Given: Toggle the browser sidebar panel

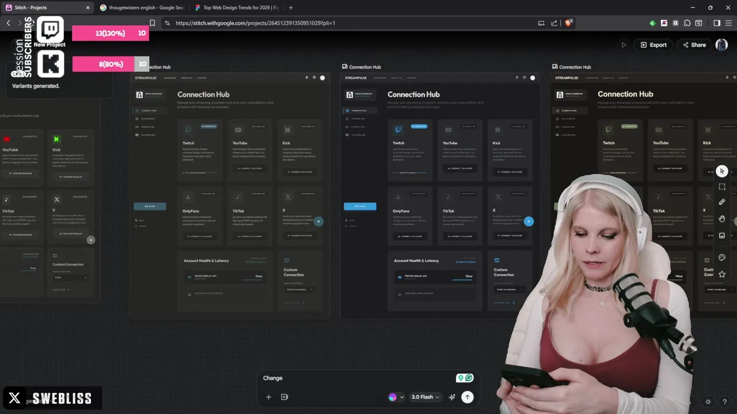Looking at the screenshot, I should [717, 23].
